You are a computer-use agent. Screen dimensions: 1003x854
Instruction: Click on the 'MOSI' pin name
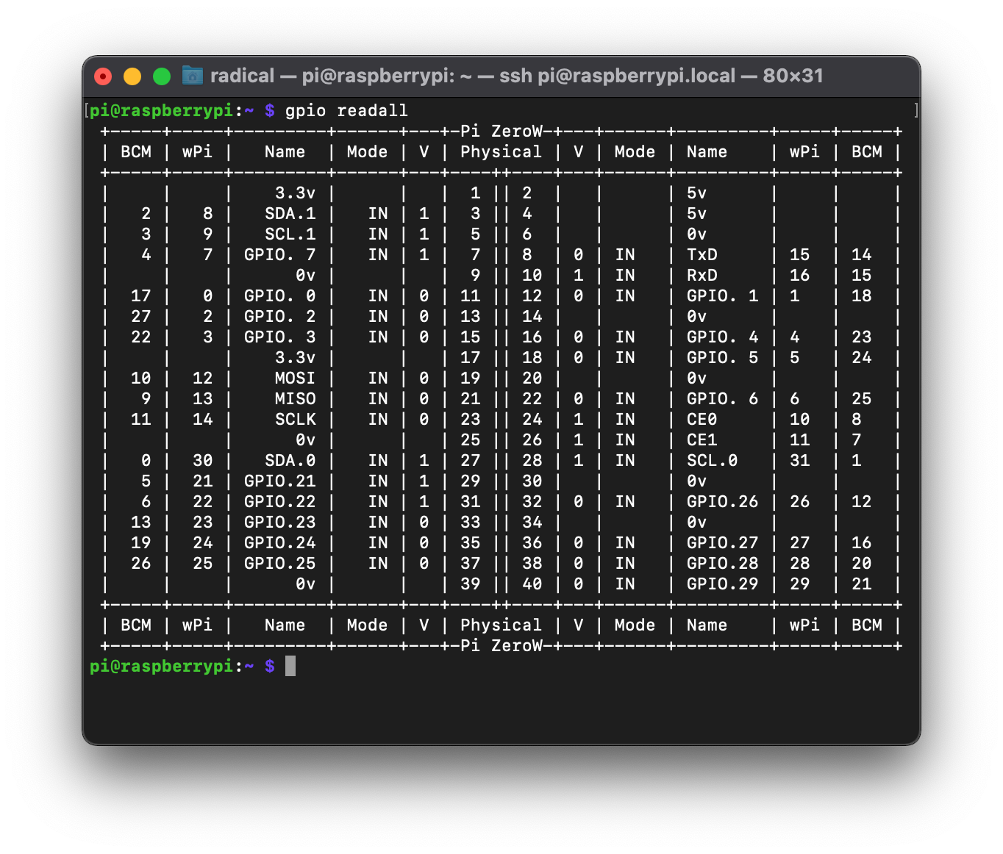[295, 378]
